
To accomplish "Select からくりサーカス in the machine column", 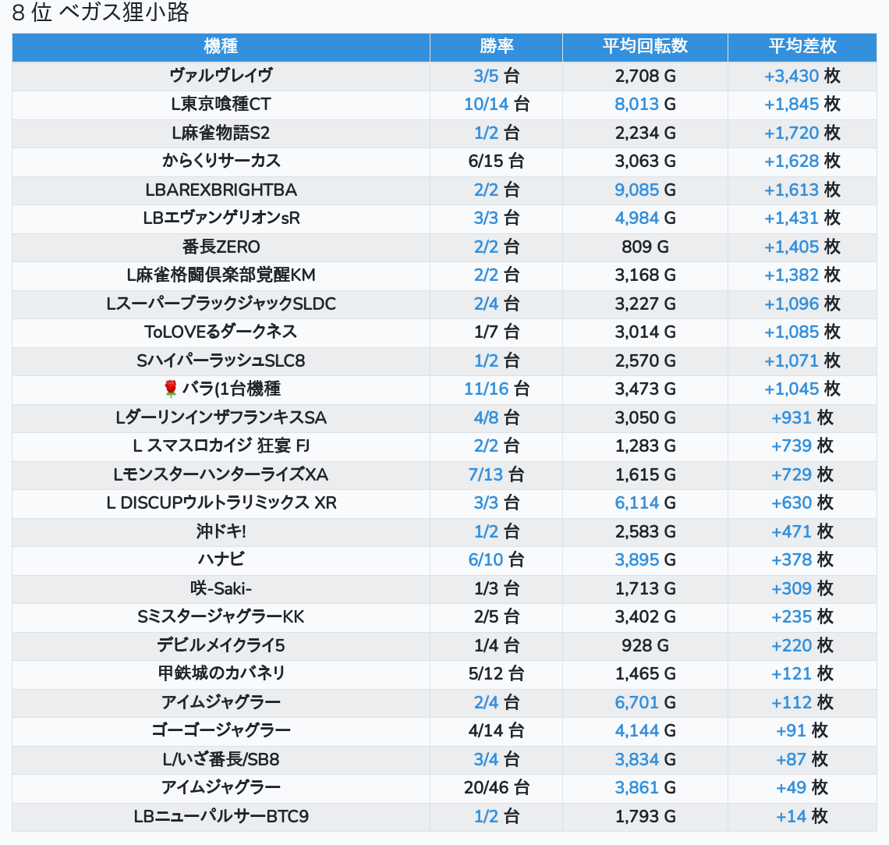I will (x=221, y=161).
